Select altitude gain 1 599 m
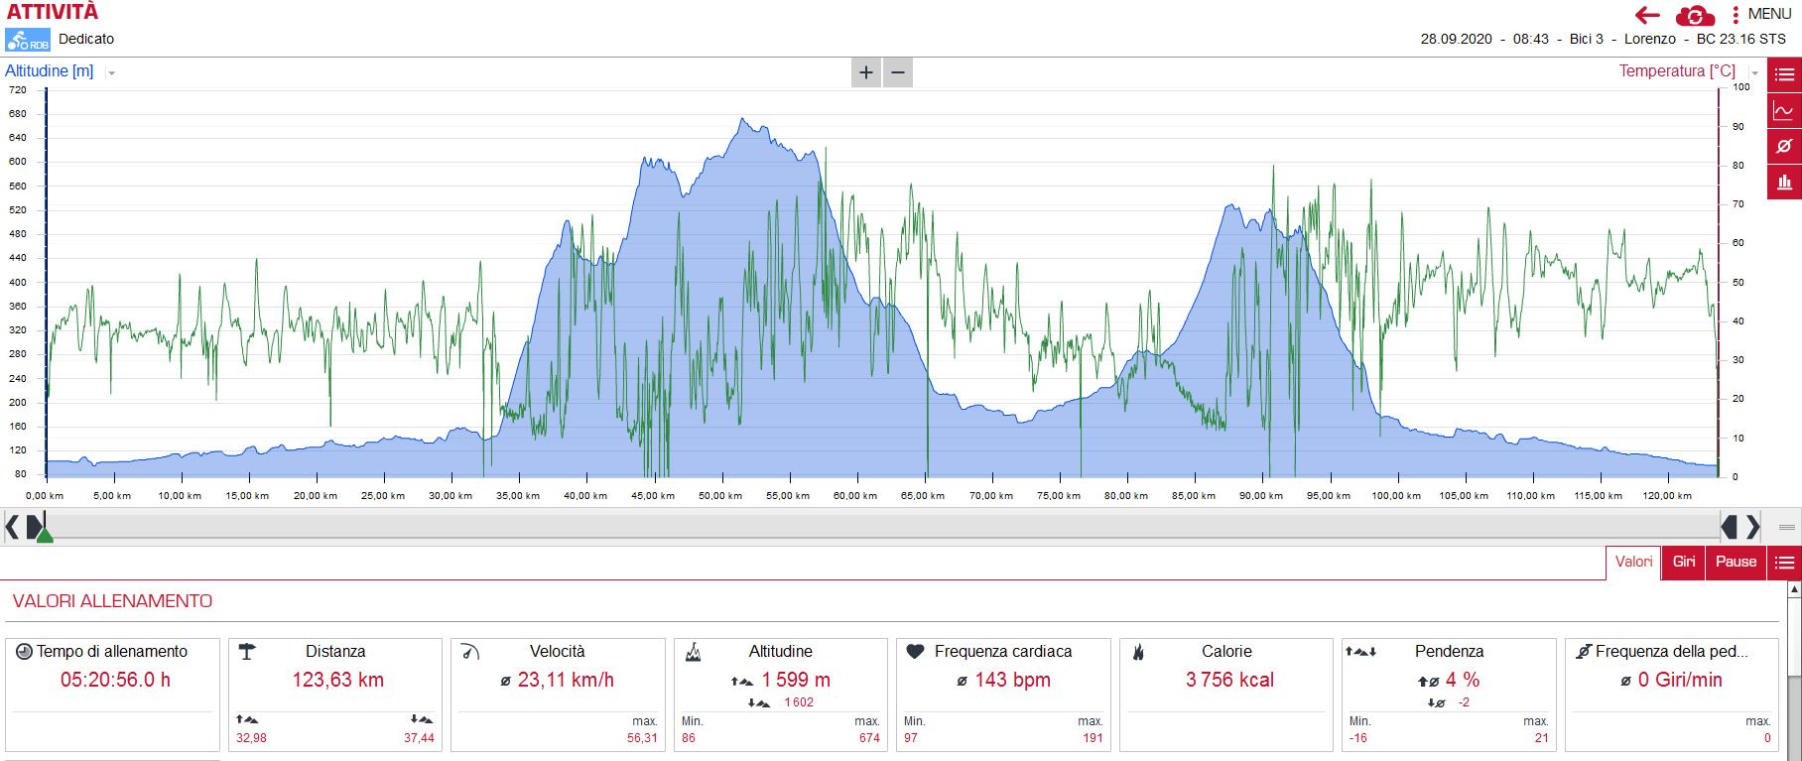This screenshot has height=761, width=1802. (796, 681)
